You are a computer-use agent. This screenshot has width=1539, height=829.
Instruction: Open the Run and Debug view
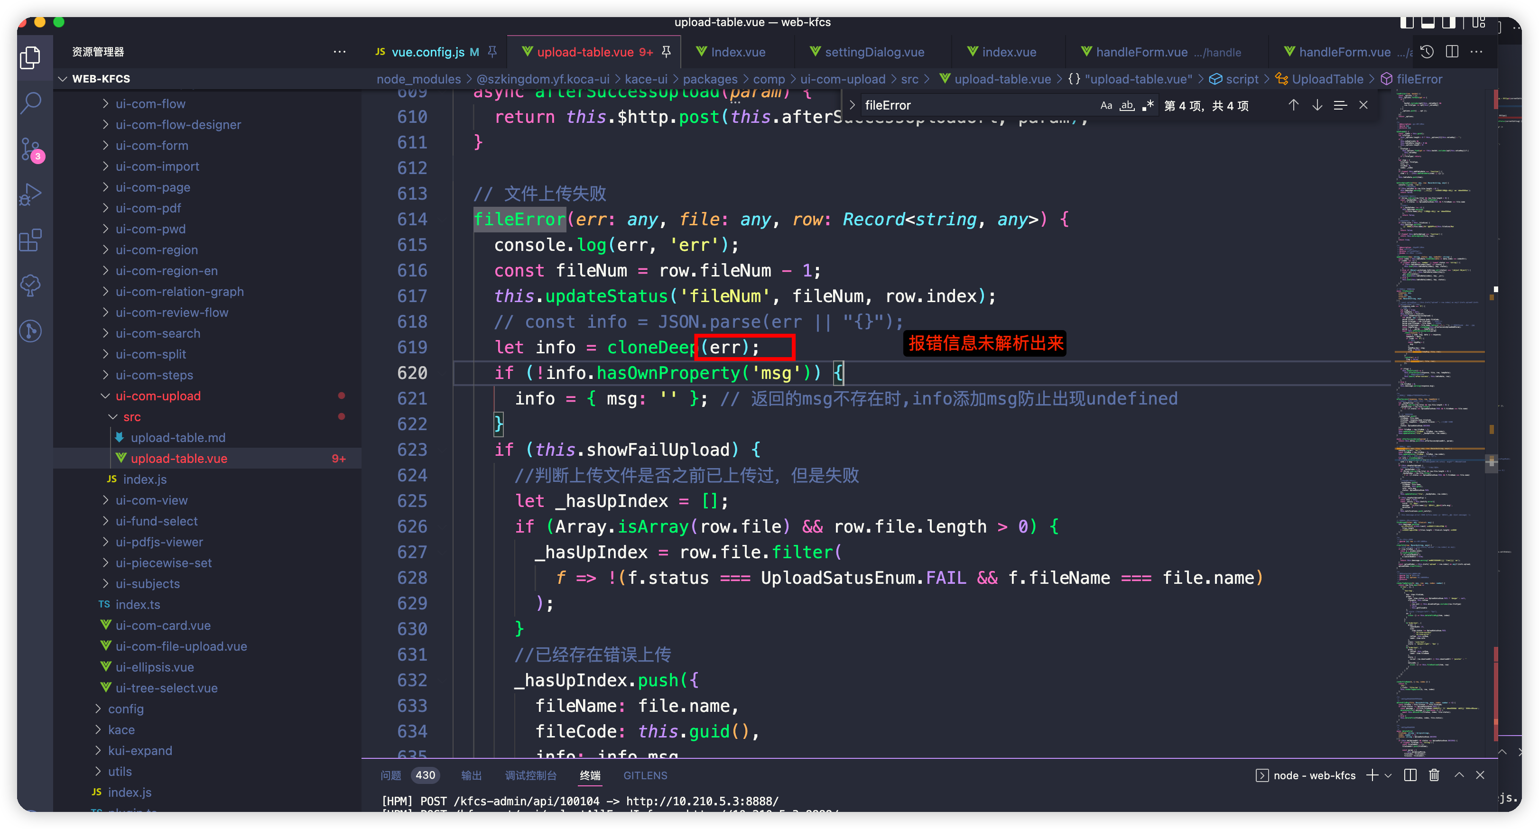30,194
